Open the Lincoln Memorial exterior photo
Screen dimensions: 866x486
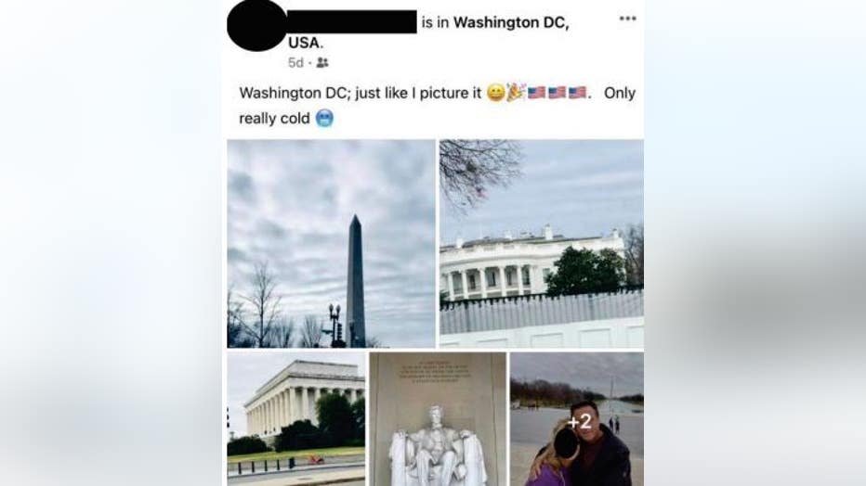[296, 419]
